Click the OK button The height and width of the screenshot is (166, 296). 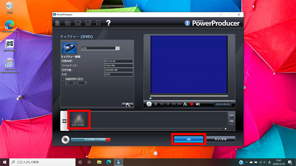pos(189,139)
